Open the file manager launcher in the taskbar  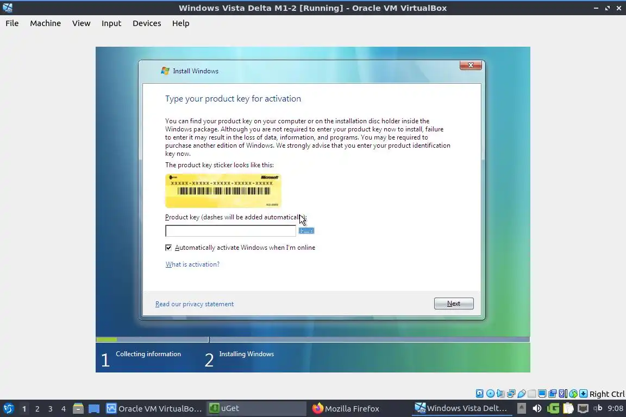click(78, 408)
